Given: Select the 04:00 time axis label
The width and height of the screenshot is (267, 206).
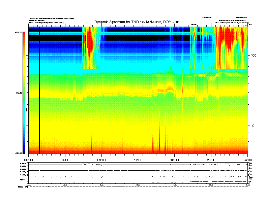Looking at the screenshot, I should (65, 160).
